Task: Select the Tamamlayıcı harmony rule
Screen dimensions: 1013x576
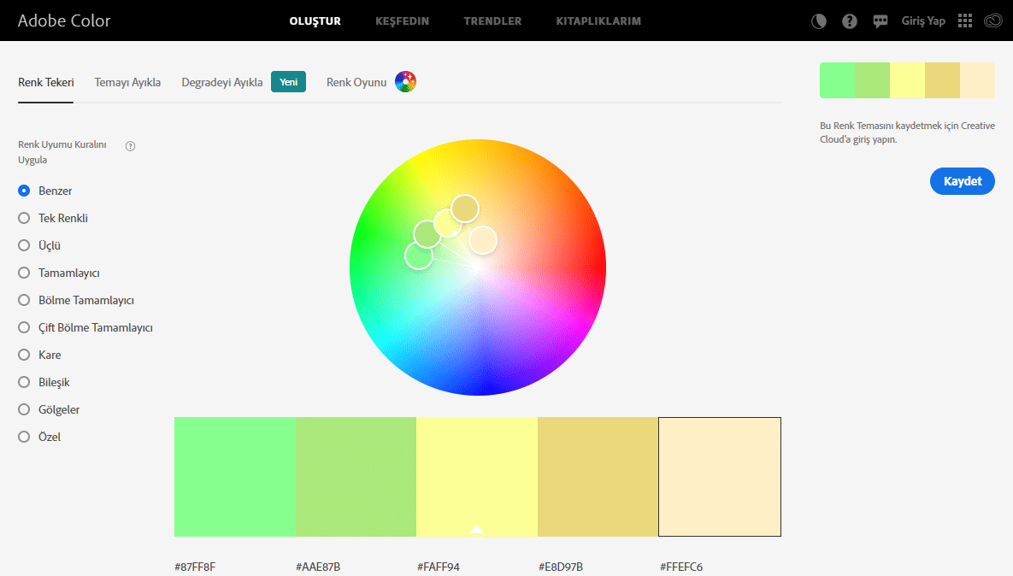Action: coord(25,273)
